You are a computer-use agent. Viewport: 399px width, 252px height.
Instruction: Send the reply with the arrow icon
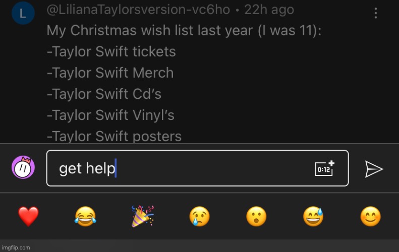click(x=374, y=169)
